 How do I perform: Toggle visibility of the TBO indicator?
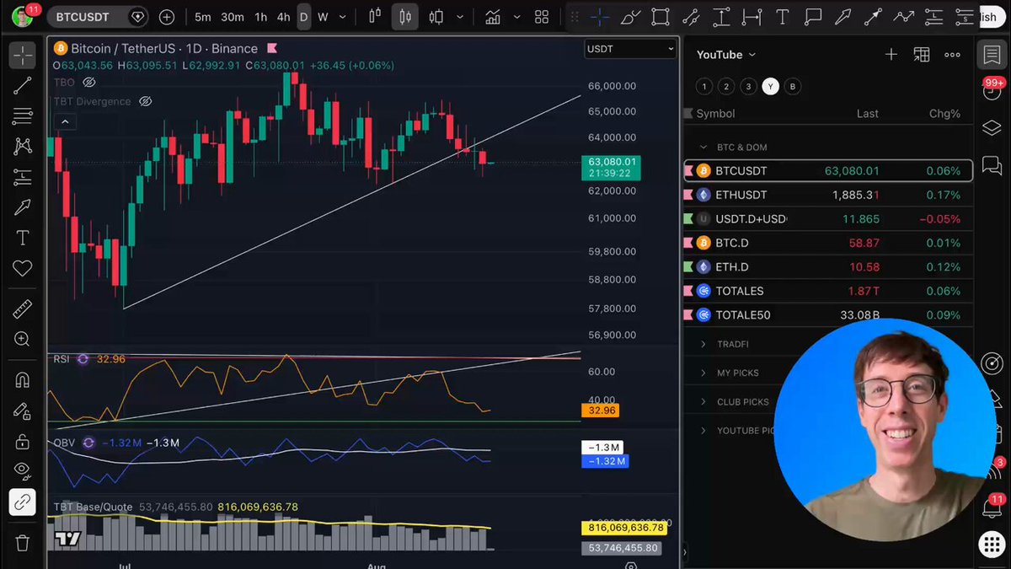click(89, 83)
